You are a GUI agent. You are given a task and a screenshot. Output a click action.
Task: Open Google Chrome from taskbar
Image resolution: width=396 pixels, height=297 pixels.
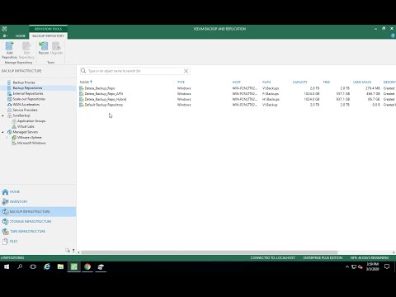point(87,266)
